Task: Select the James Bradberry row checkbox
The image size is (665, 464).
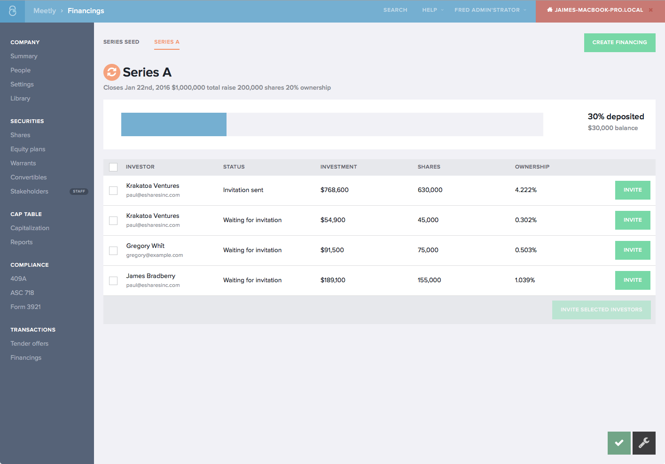Action: pos(113,281)
